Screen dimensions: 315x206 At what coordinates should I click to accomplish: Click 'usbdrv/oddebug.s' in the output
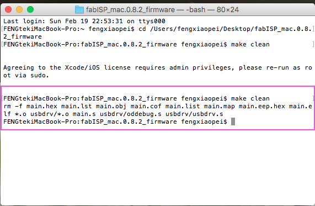click(x=131, y=114)
